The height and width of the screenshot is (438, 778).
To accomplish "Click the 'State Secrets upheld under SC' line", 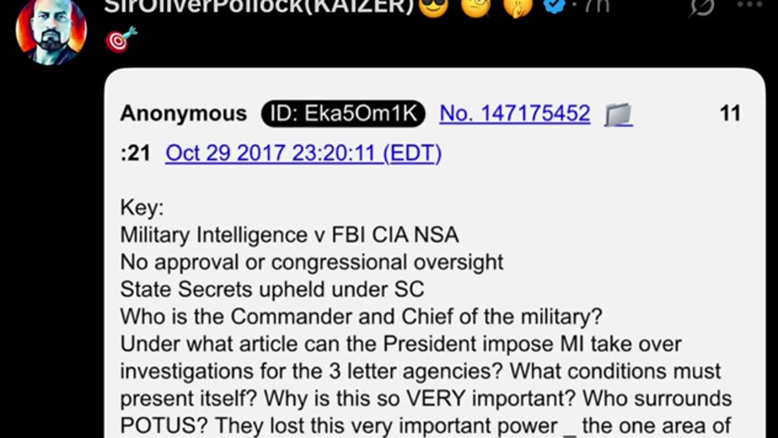I will coord(272,289).
